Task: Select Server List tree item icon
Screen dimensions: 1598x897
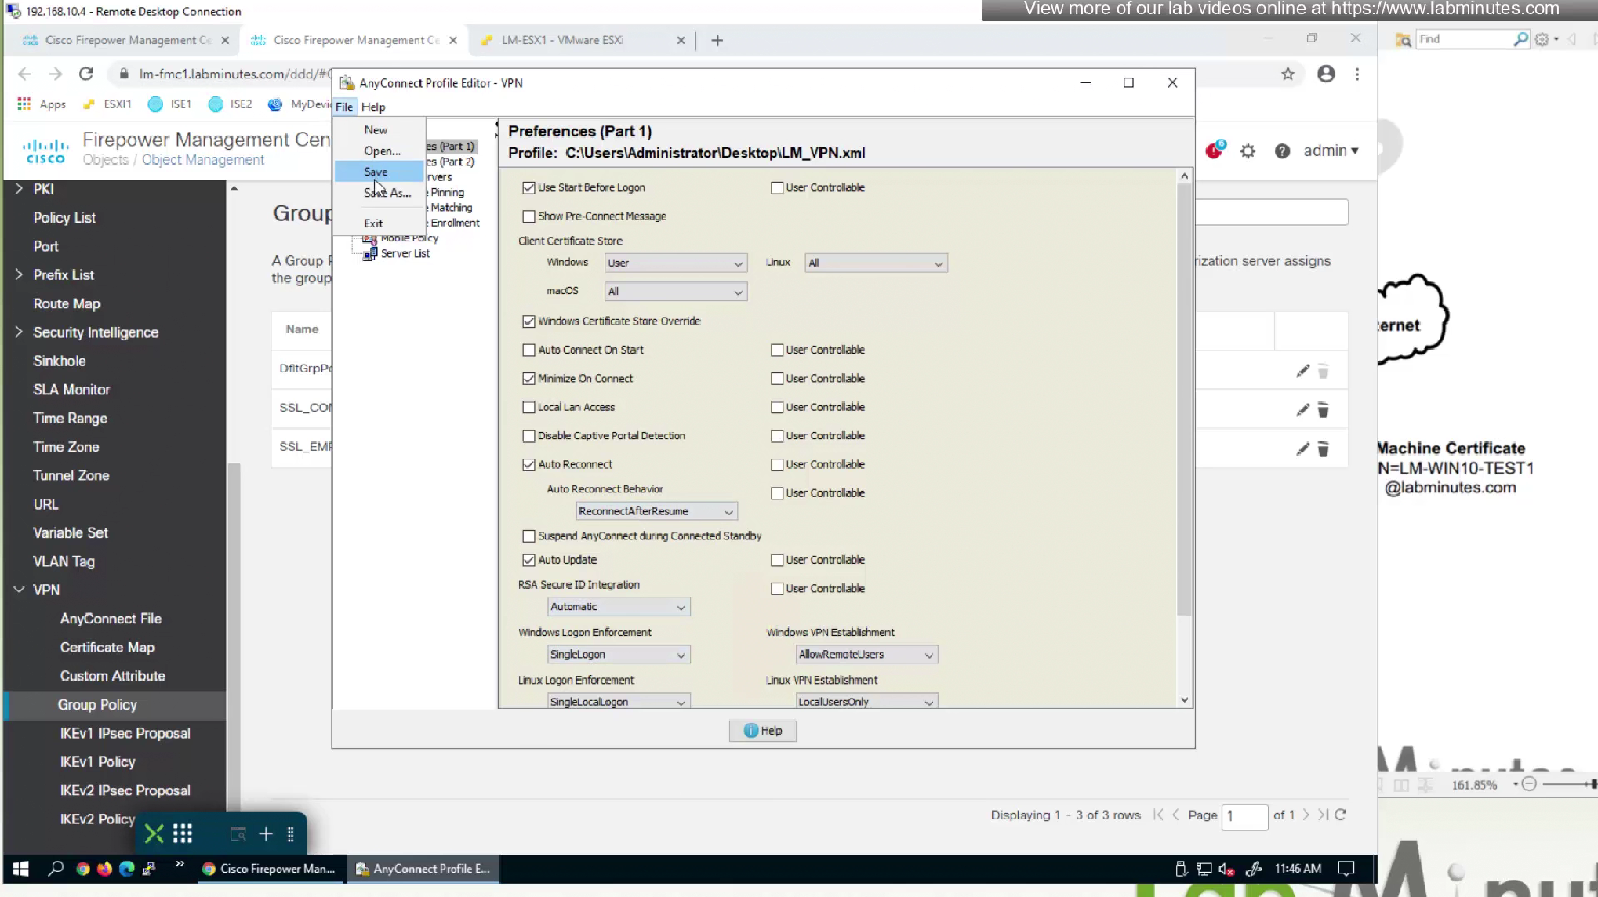Action: point(369,254)
